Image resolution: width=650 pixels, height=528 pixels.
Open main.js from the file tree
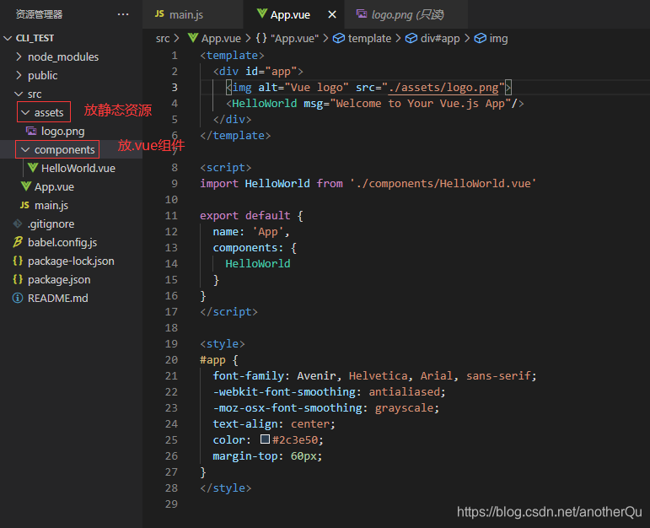[x=51, y=205]
